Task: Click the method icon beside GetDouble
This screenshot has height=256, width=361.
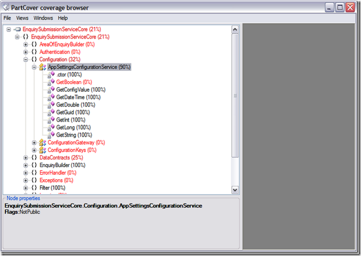Action: (51, 105)
